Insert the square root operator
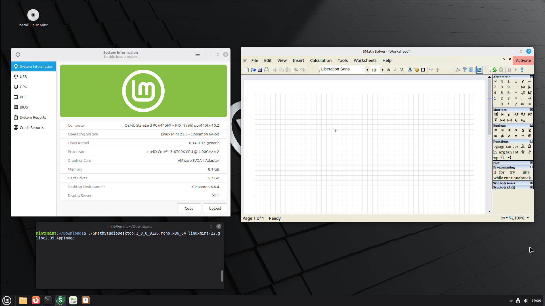Image resolution: width=545 pixels, height=306 pixels. coord(523,93)
